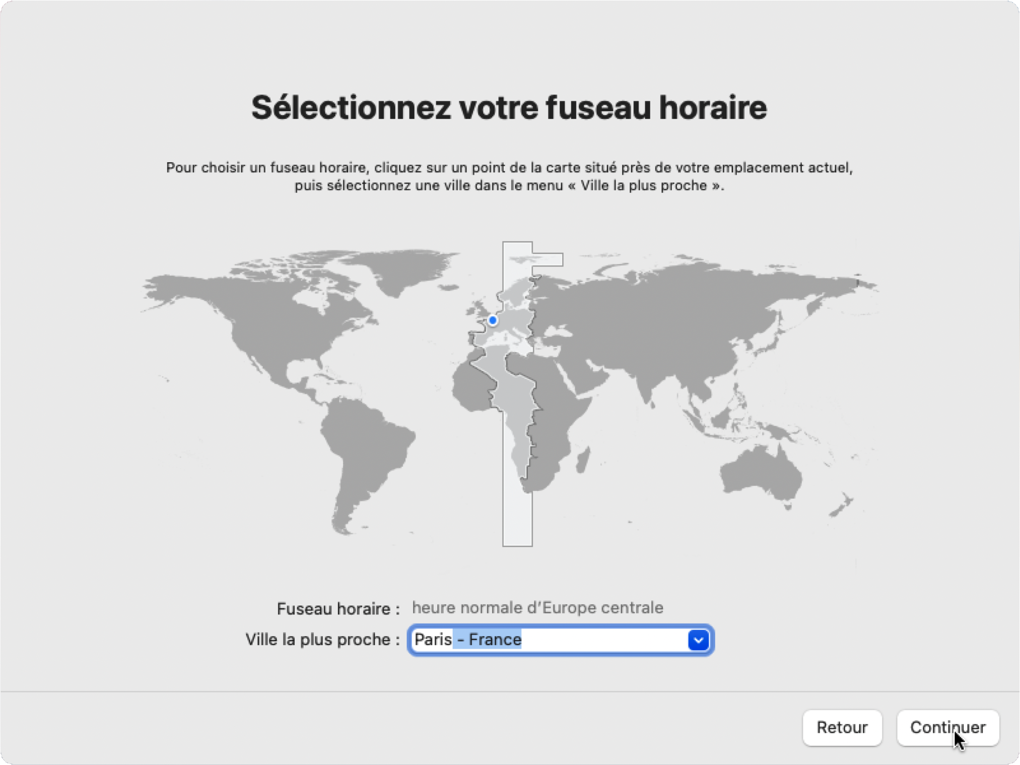The image size is (1020, 765).
Task: Click the blue location dot on the map
Action: [x=493, y=320]
